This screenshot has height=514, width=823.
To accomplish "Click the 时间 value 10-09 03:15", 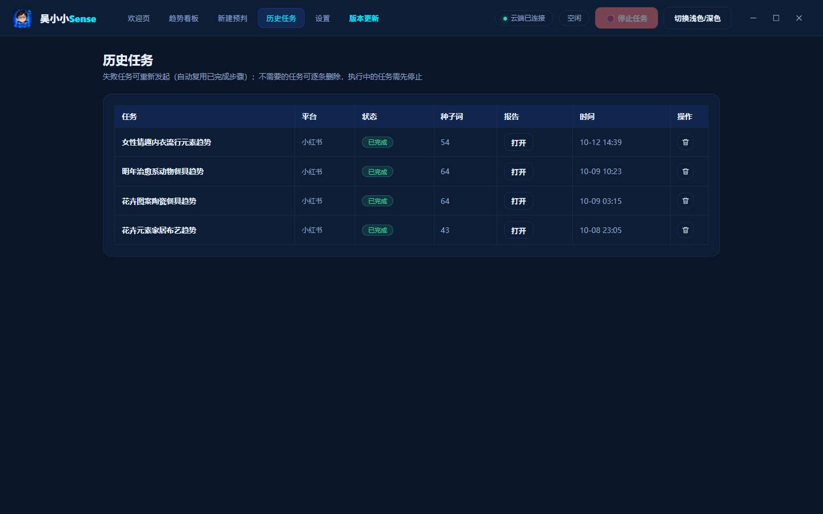I will [x=601, y=201].
